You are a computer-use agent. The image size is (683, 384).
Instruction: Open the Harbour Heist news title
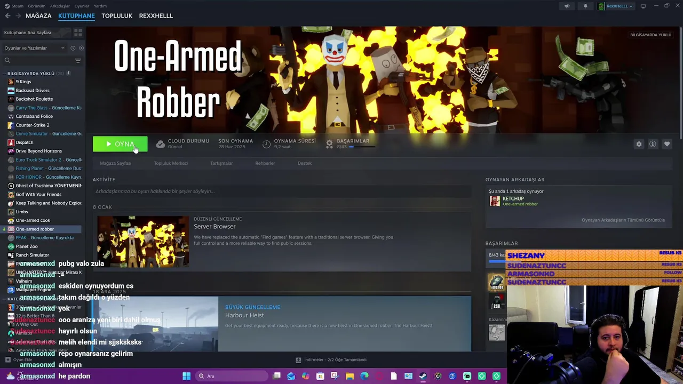244,315
